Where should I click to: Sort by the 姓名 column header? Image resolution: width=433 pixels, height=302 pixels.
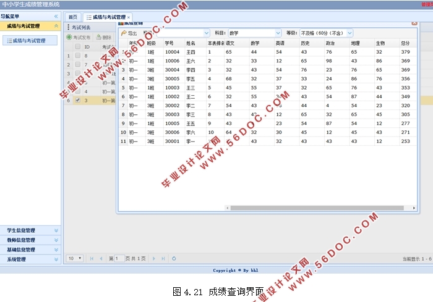click(195, 43)
